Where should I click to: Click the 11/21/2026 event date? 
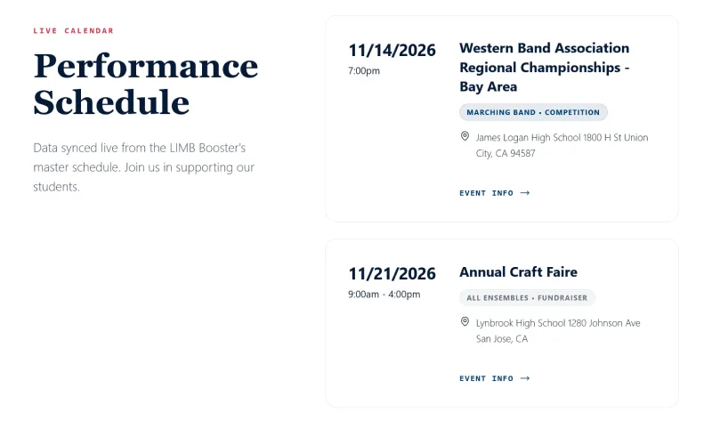pyautogui.click(x=392, y=274)
